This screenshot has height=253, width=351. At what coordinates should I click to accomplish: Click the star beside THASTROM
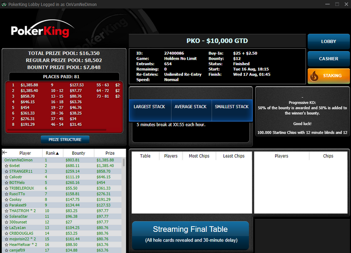(6, 211)
